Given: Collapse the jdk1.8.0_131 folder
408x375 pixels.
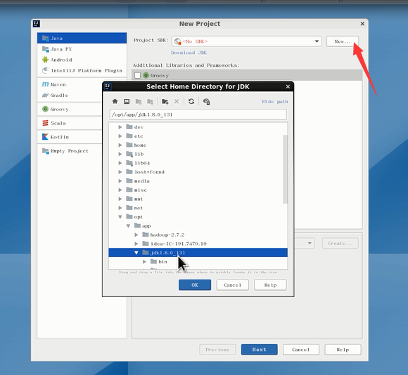Looking at the screenshot, I should pyautogui.click(x=136, y=253).
